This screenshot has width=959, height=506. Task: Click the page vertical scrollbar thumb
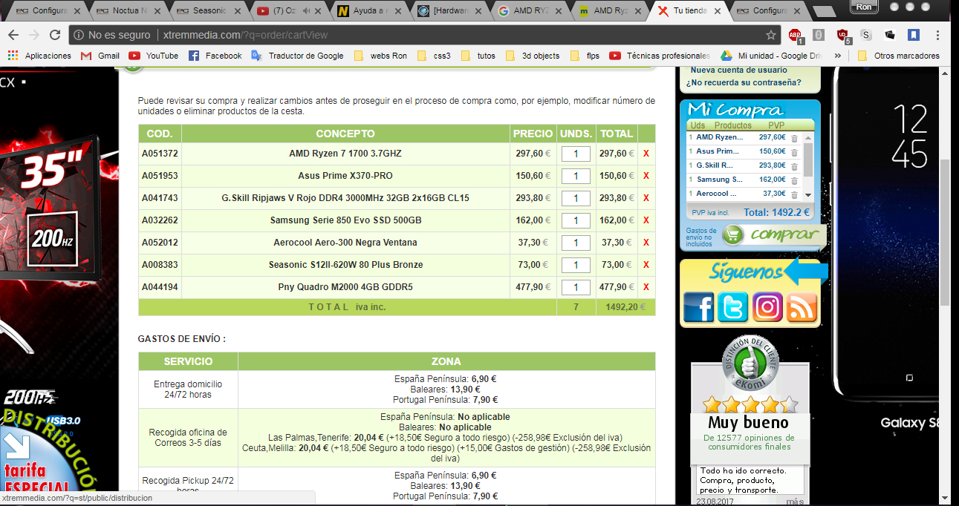point(945,231)
